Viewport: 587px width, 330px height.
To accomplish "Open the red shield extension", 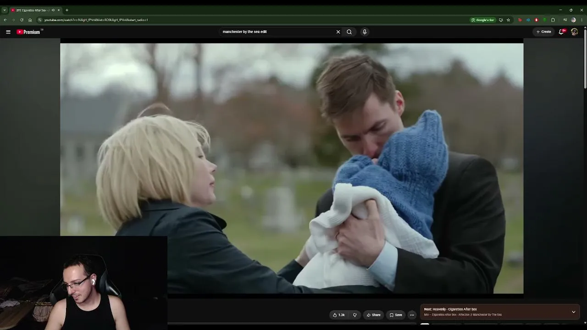I will tap(536, 20).
